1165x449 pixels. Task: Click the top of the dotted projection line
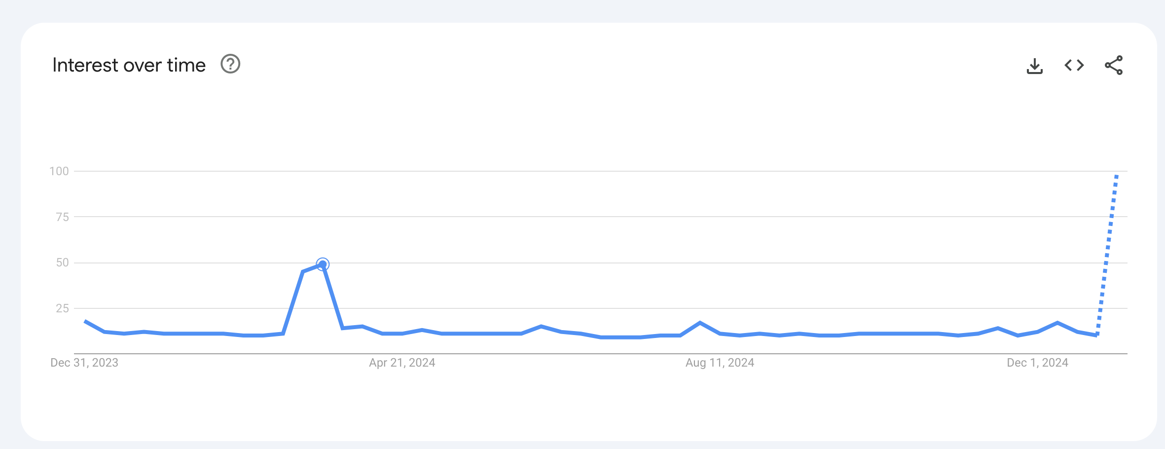point(1117,175)
